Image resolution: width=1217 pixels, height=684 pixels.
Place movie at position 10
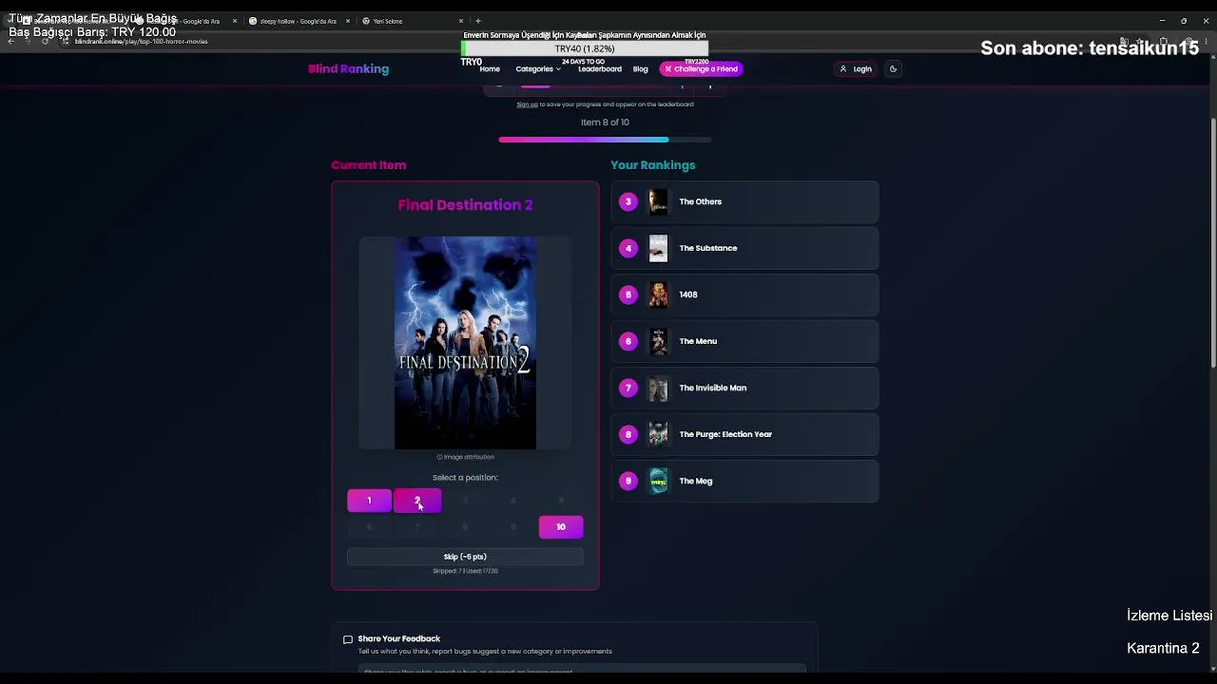click(x=561, y=527)
